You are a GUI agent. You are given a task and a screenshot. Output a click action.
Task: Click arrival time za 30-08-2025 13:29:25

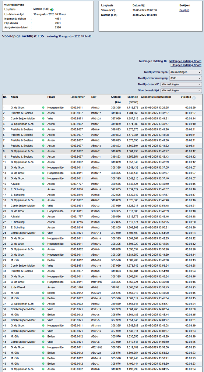tap(155, 108)
